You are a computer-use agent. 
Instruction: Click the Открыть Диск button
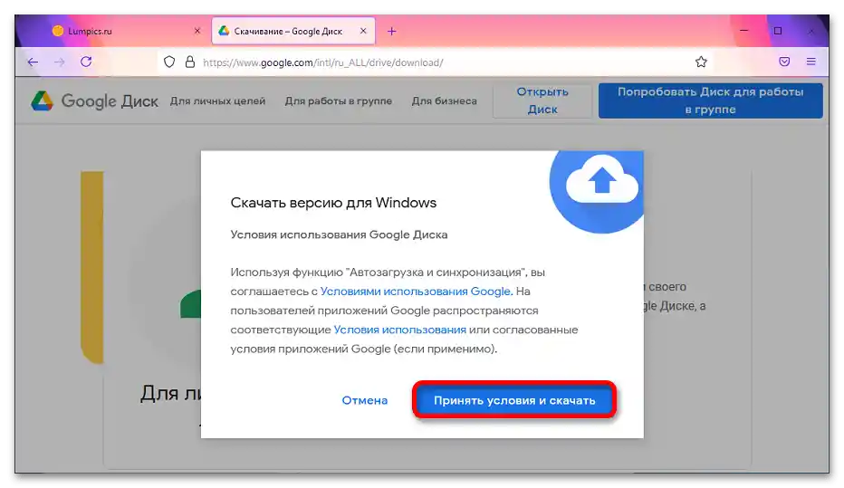(542, 100)
